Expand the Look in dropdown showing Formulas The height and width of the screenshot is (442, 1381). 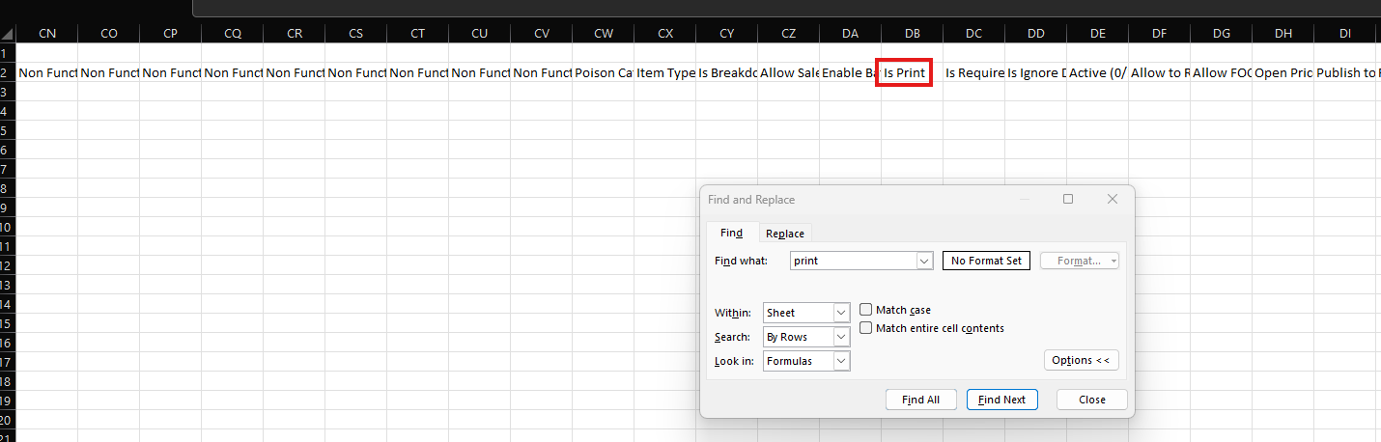point(841,361)
